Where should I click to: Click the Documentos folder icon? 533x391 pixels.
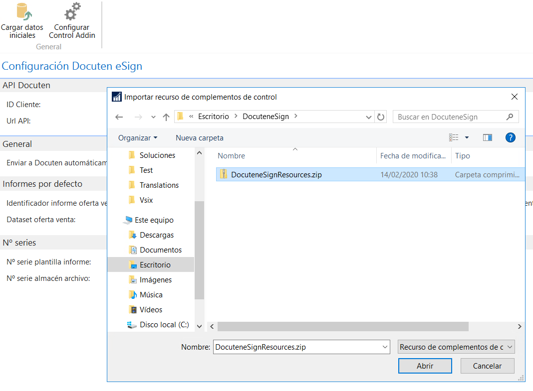133,250
